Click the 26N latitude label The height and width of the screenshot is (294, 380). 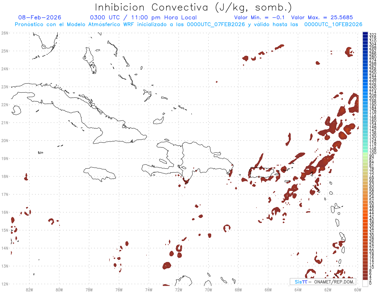click(5, 33)
